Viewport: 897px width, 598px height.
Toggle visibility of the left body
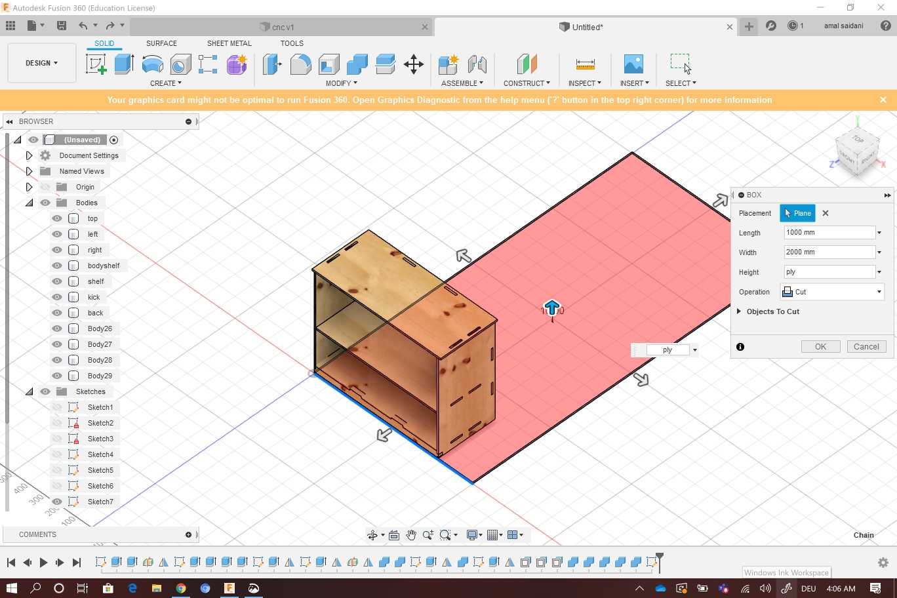coord(57,234)
